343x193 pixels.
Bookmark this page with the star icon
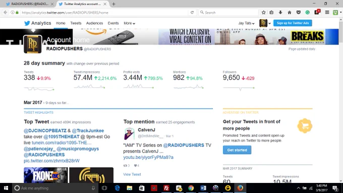tap(264, 13)
